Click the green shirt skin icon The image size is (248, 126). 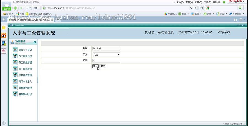[224, 2]
